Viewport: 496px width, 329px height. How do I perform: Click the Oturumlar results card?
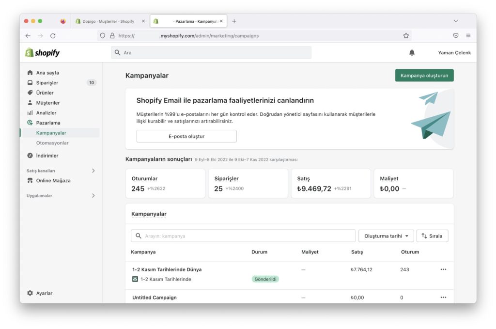(x=165, y=184)
